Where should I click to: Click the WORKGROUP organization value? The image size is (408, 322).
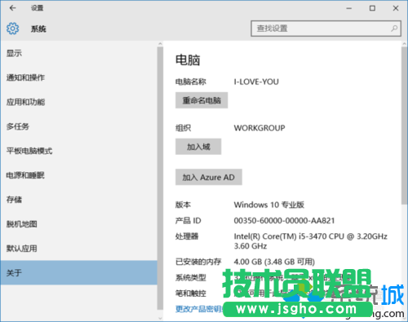click(259, 128)
